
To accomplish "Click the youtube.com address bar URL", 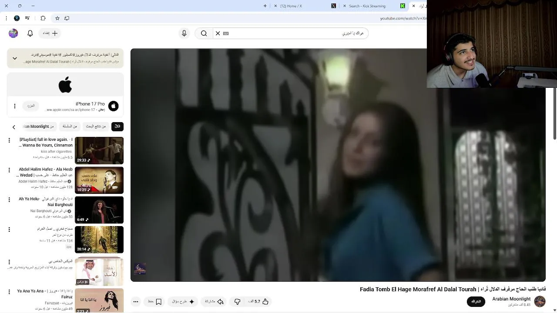I will [x=403, y=18].
